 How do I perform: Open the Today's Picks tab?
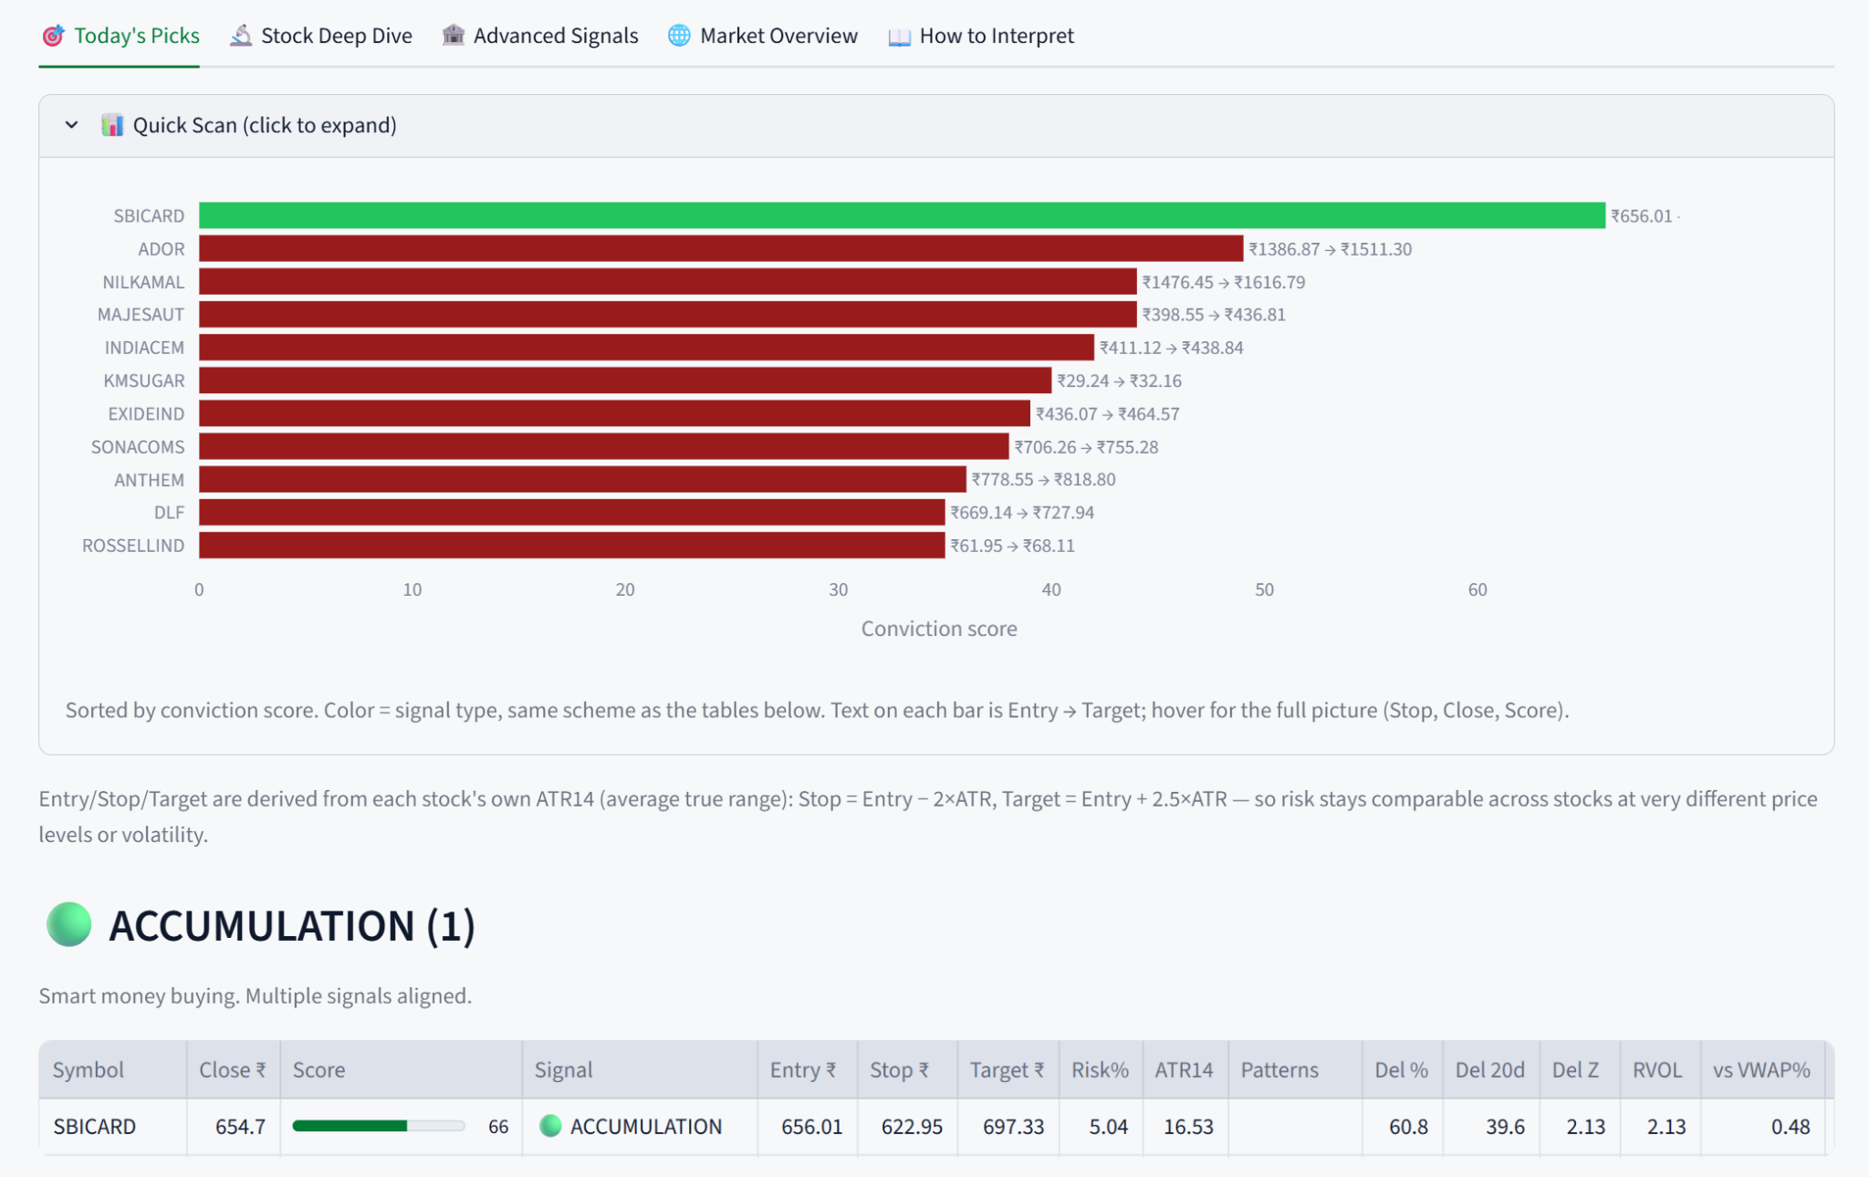click(x=120, y=36)
